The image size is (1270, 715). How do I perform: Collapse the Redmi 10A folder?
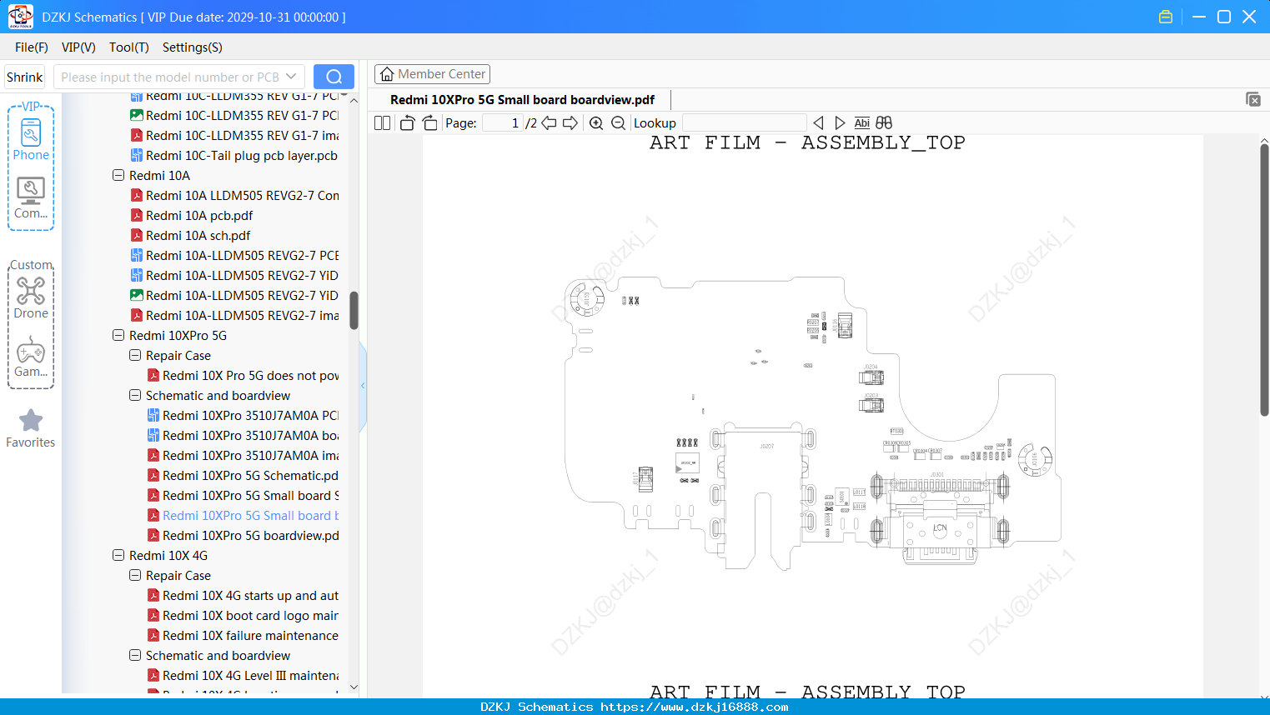tap(118, 175)
